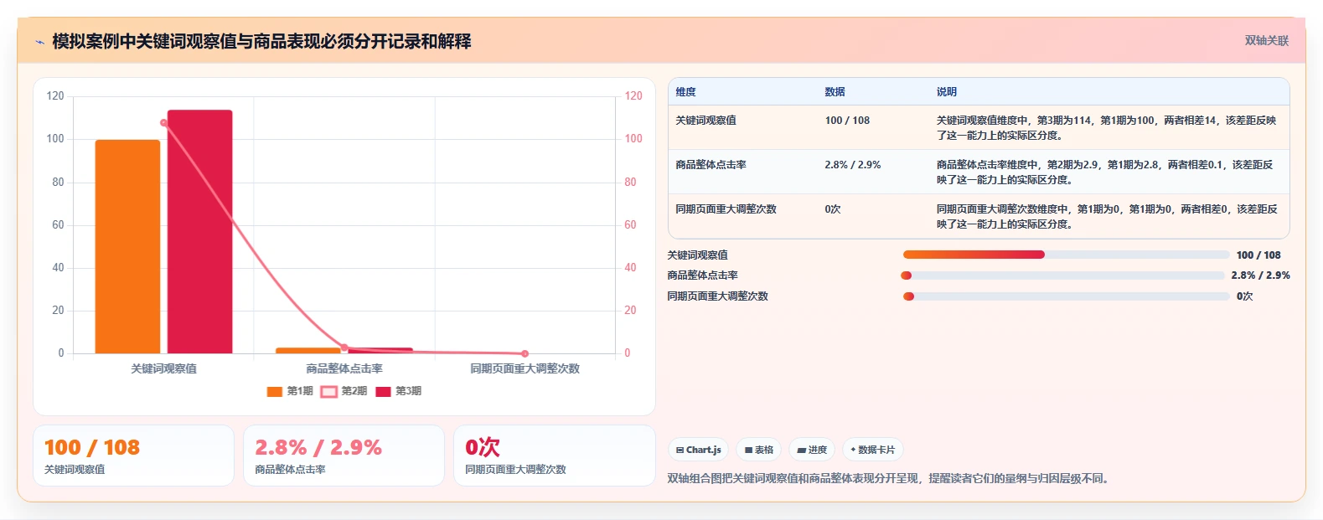Click the small icon before the card title
1323x520 pixels.
(39, 42)
